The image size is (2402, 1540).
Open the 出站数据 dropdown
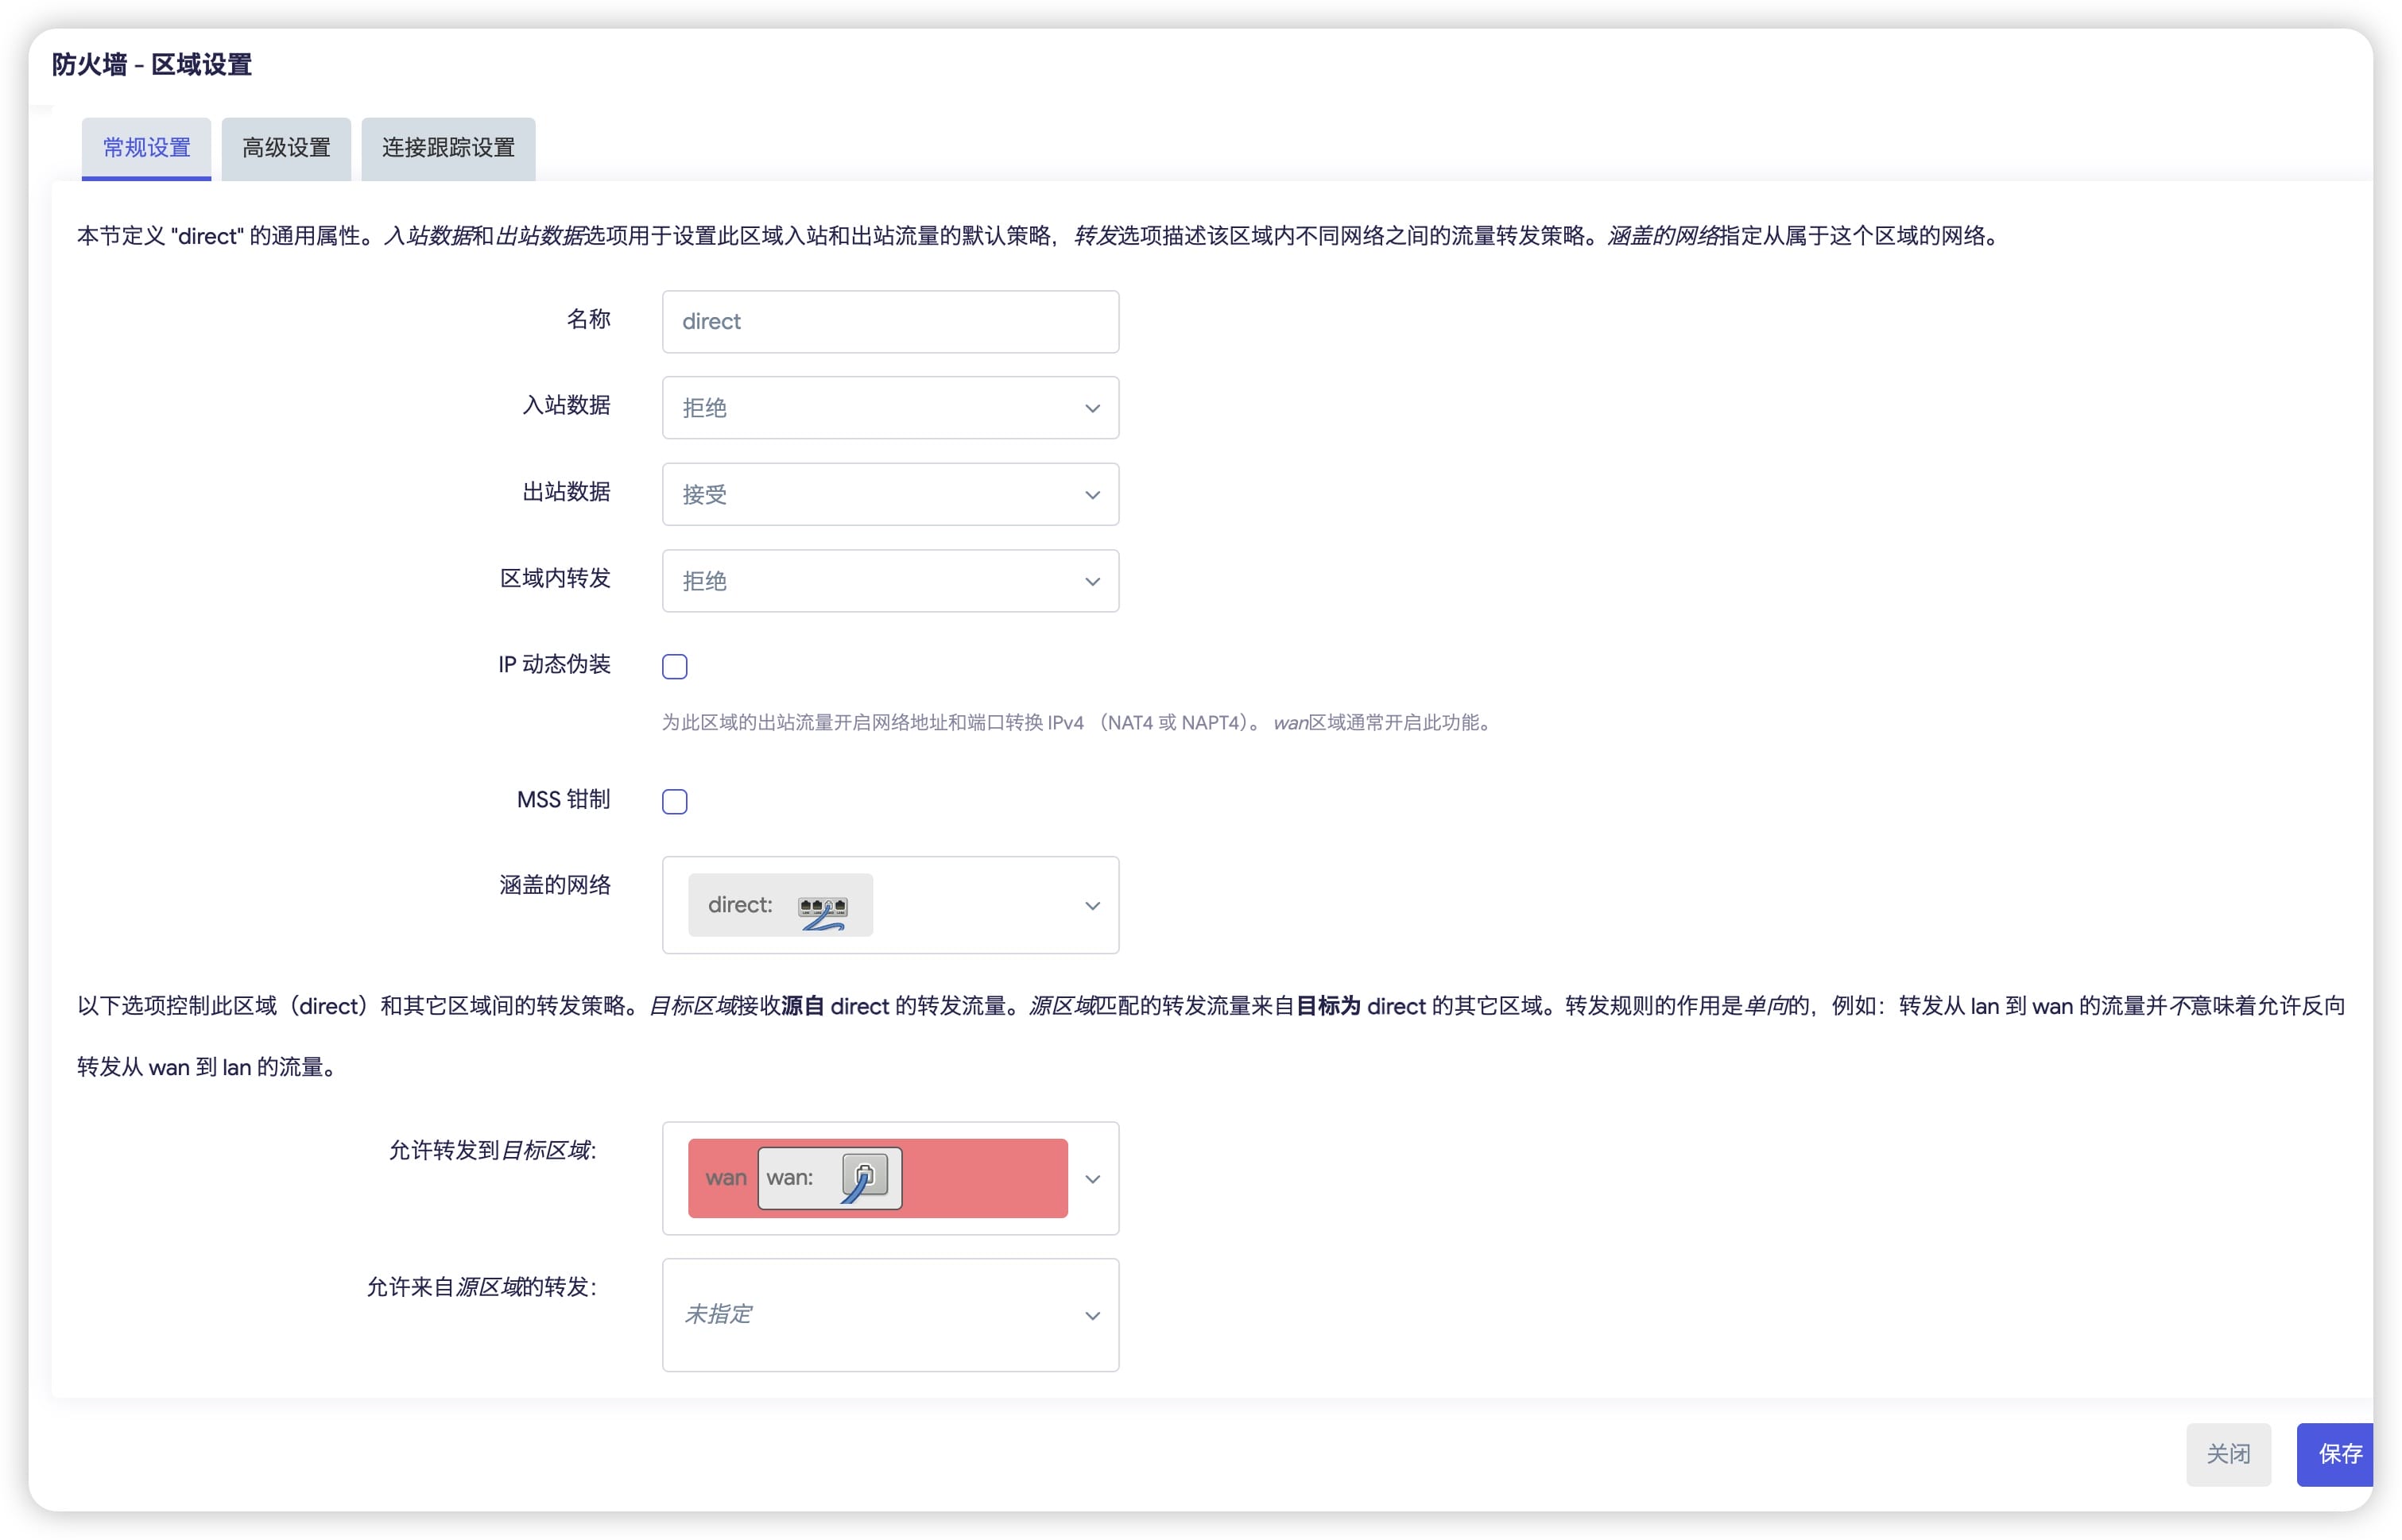[x=889, y=494]
